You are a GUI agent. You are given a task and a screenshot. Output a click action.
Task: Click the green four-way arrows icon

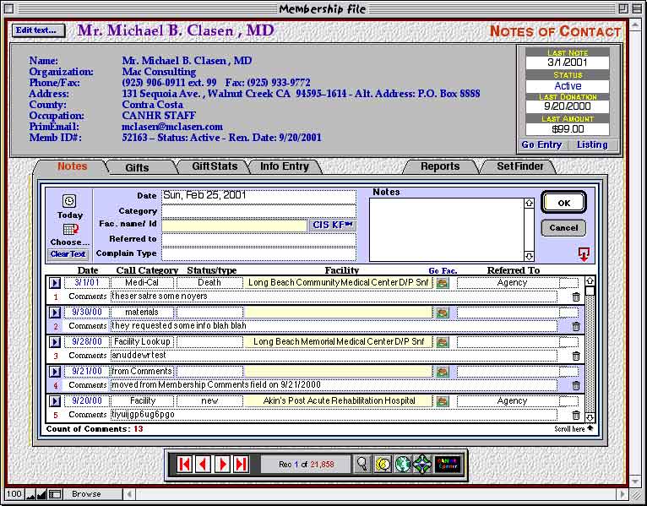(422, 465)
